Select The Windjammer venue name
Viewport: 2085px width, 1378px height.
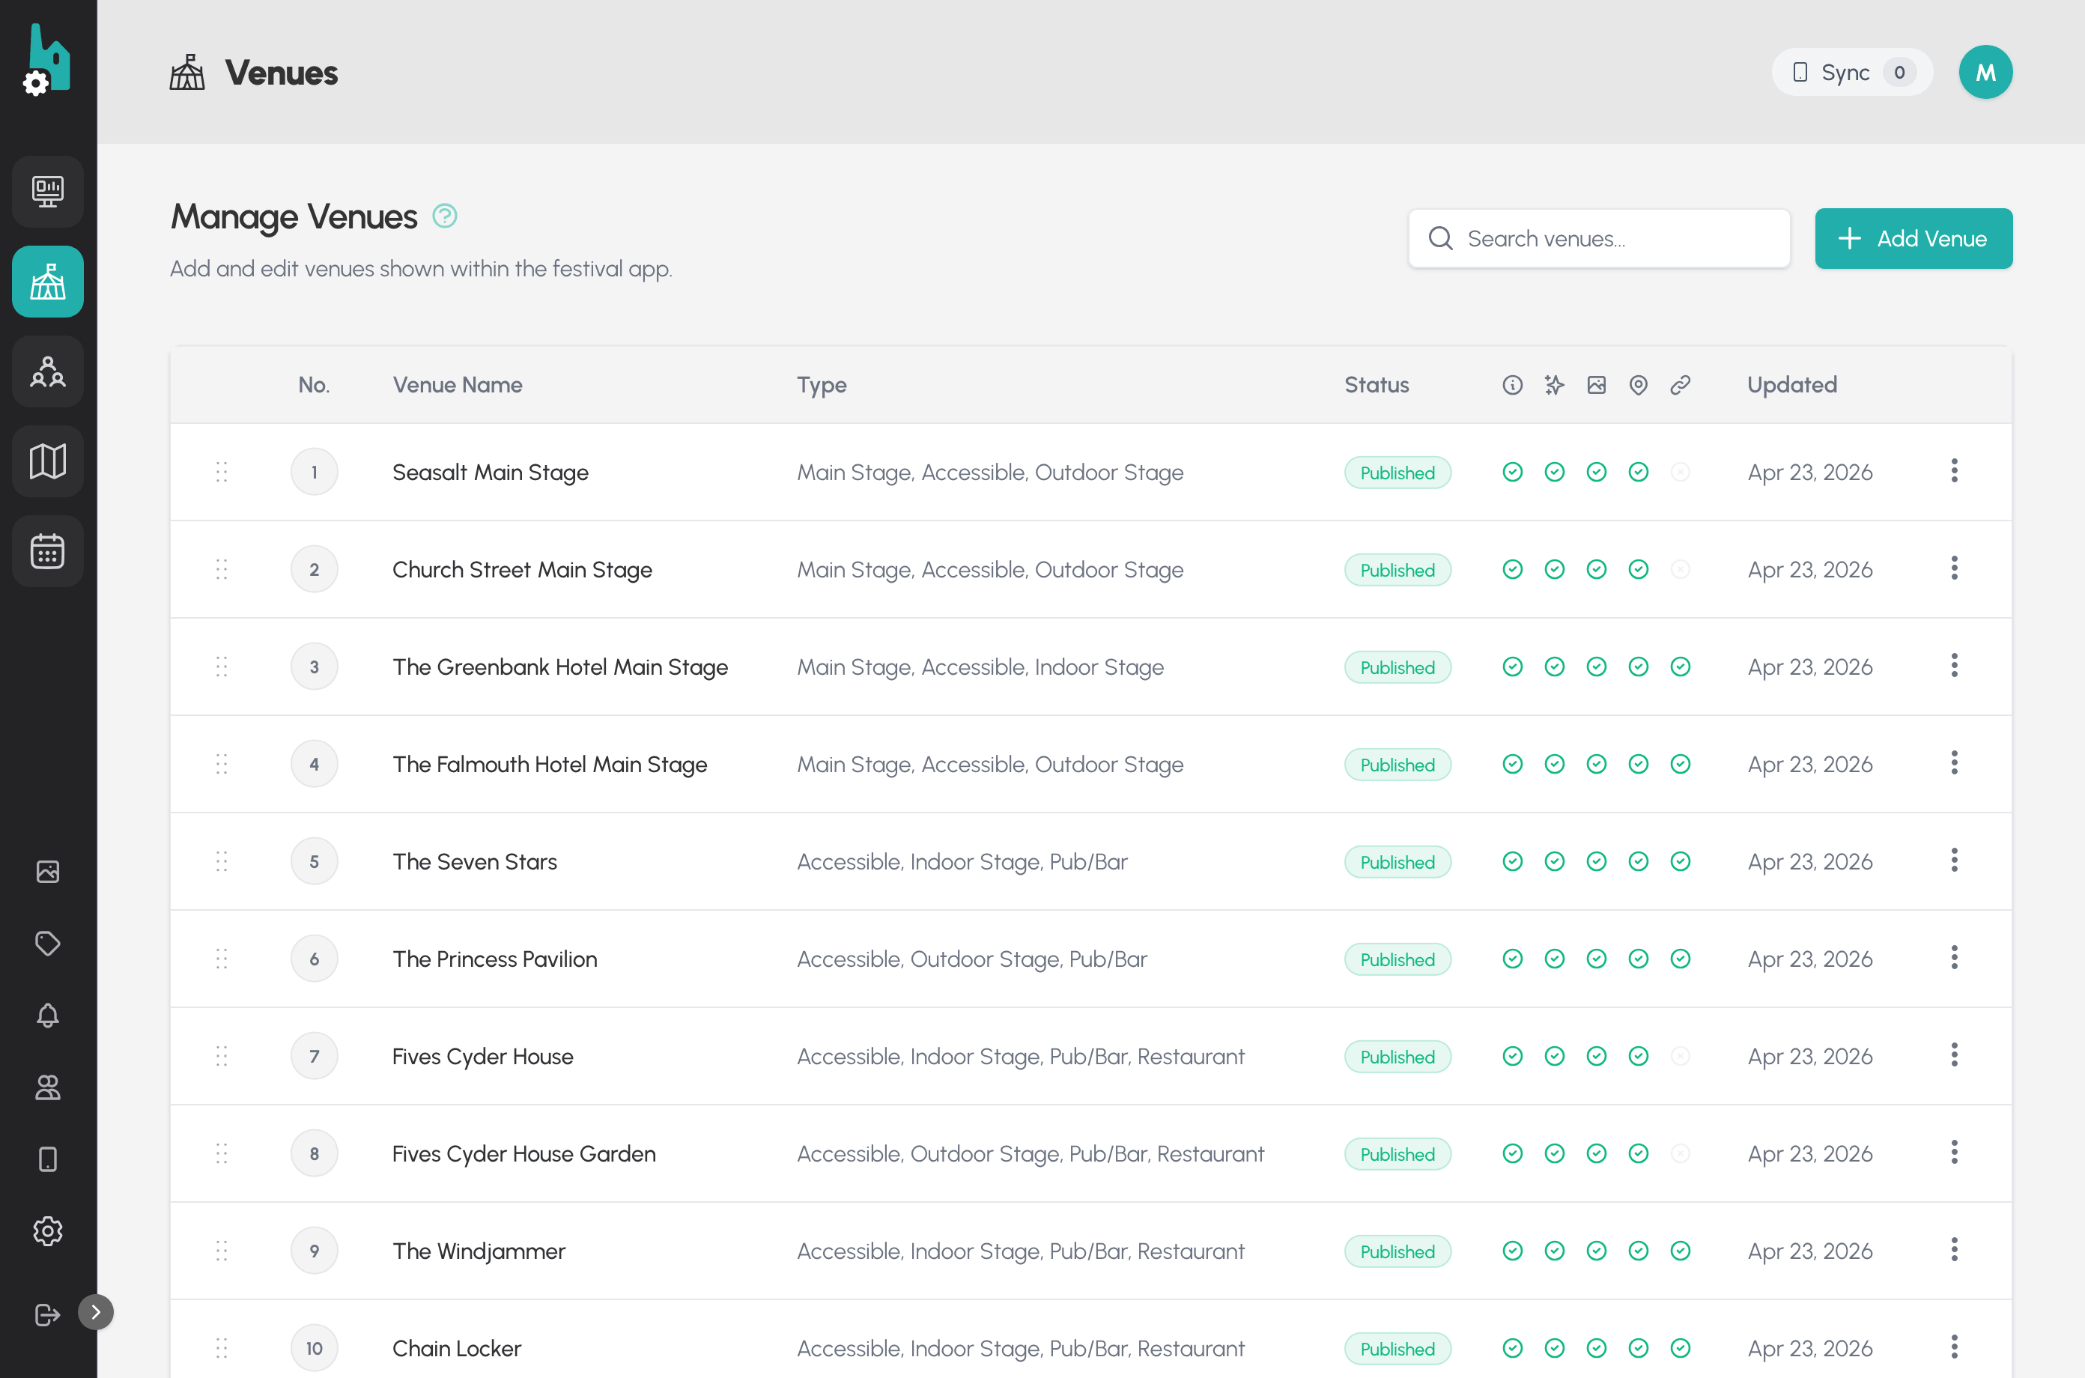[x=479, y=1251]
